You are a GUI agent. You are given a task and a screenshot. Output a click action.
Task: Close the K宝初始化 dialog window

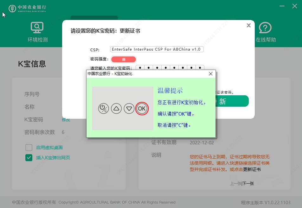211,74
